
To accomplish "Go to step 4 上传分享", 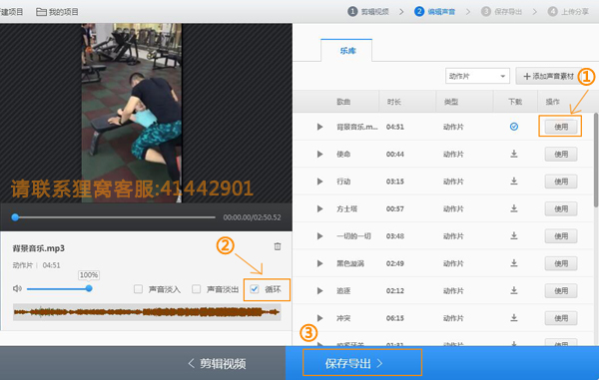I will click(x=568, y=12).
